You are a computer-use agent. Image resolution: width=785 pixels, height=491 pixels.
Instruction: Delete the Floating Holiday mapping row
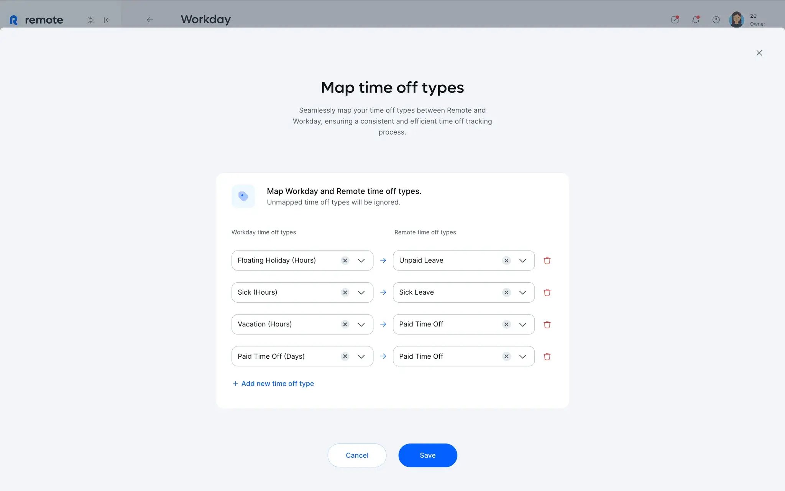(547, 260)
